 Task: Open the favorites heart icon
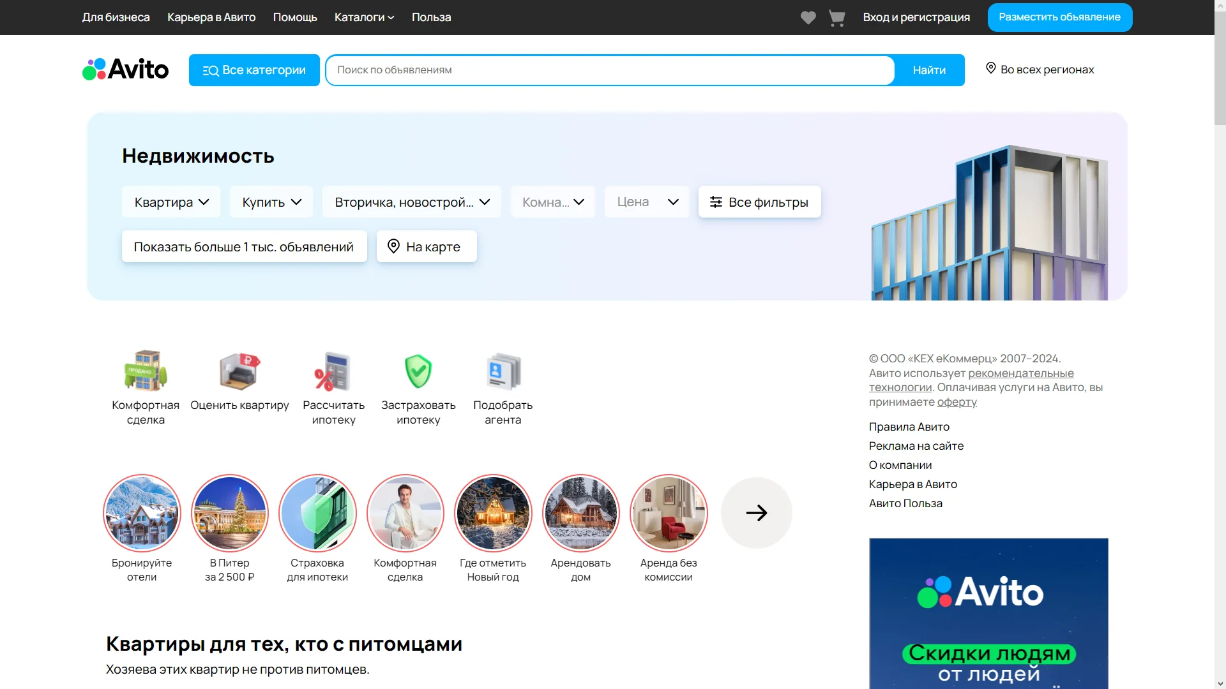click(x=808, y=18)
